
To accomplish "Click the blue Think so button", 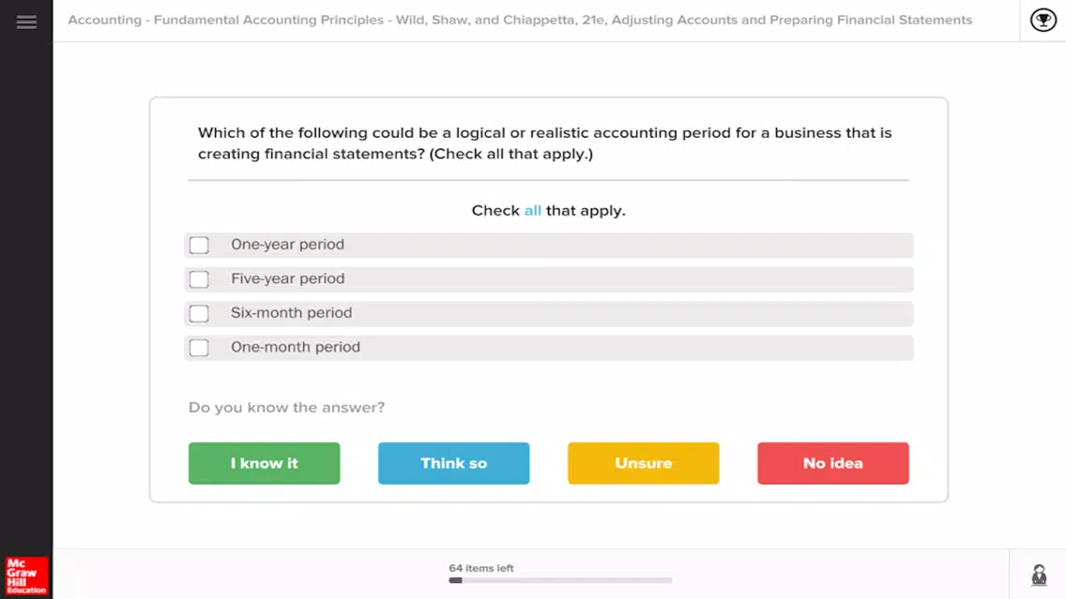I will (453, 463).
